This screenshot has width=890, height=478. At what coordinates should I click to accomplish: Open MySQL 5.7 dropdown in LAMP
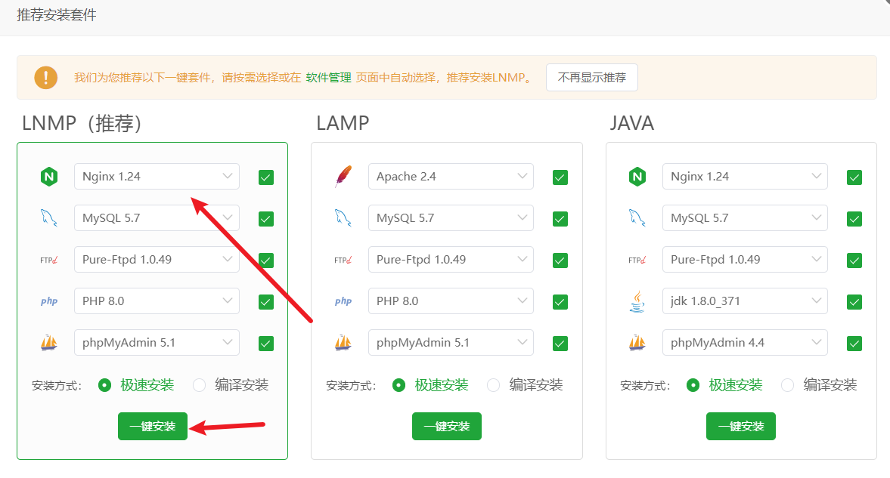click(x=451, y=217)
